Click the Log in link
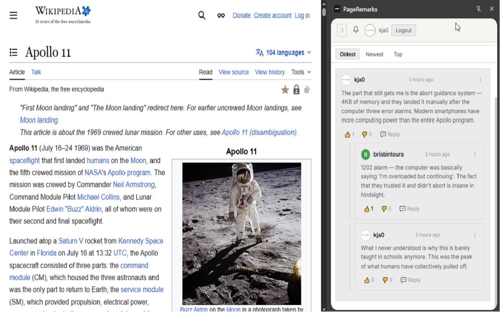This screenshot has height=312, width=500. pos(302,16)
